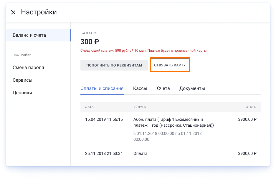Click the red Следующий платеж notice
Screen dimensions: 276x181
coord(144,51)
